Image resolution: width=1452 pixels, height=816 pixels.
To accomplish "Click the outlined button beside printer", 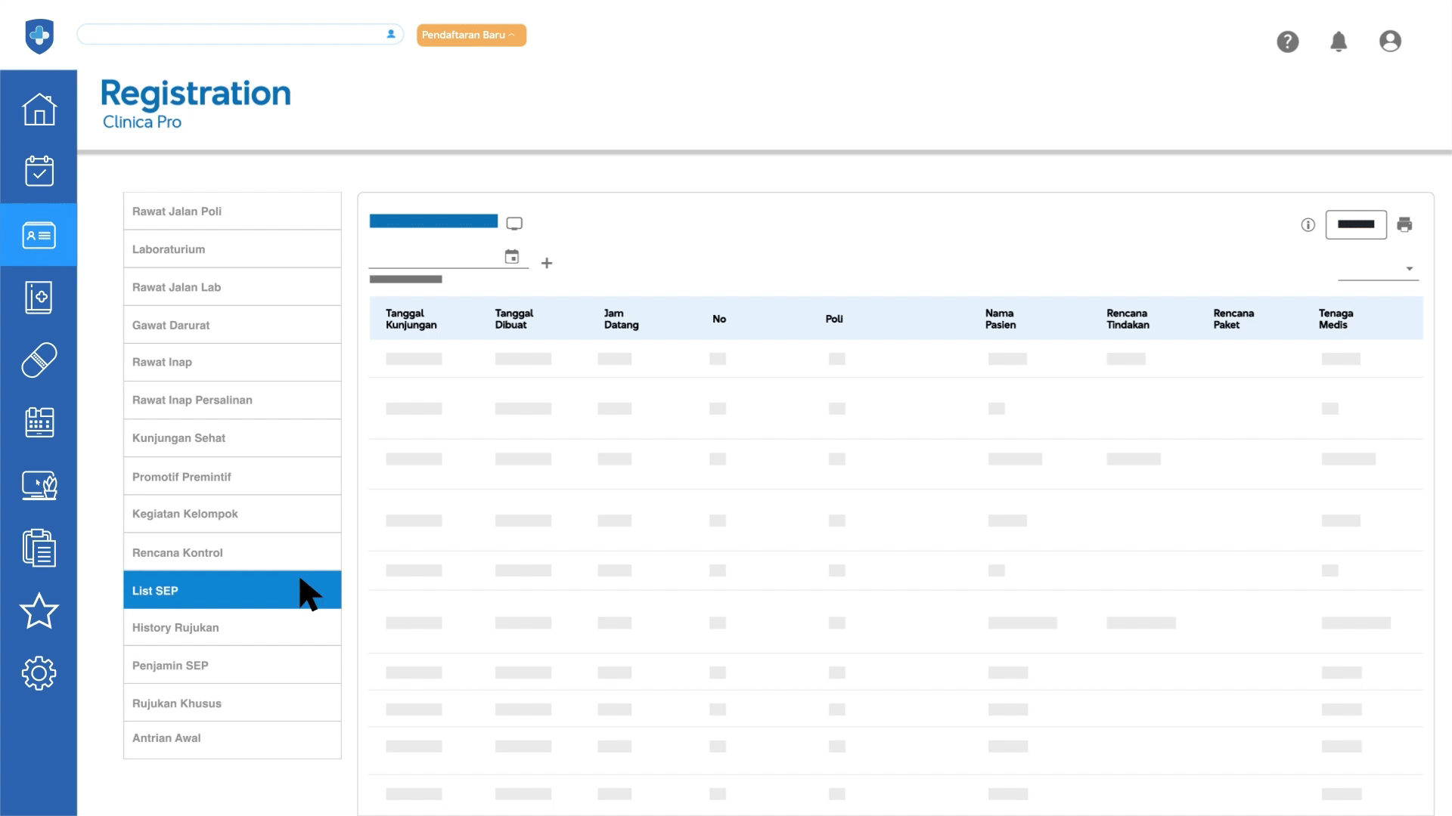I will [1355, 224].
